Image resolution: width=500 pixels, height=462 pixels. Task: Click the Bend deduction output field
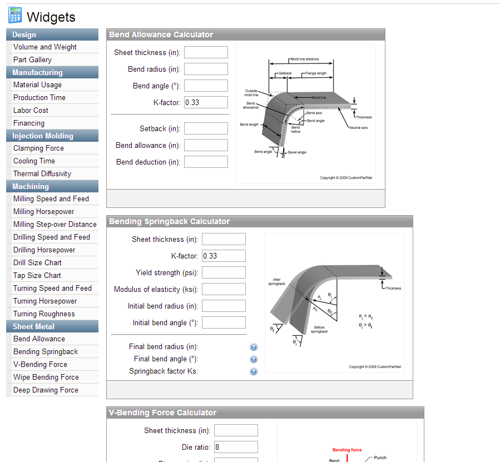coord(206,162)
